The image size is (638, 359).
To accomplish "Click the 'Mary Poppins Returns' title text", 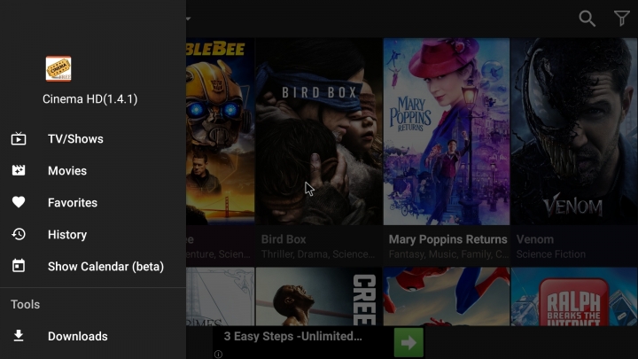I will [x=448, y=239].
